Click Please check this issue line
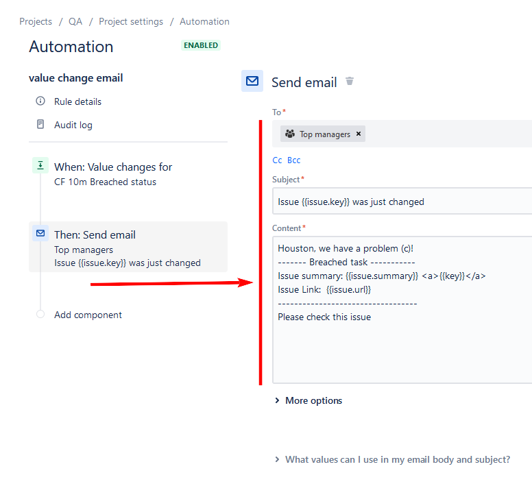Screen dimensions: 532x484 click(x=324, y=317)
